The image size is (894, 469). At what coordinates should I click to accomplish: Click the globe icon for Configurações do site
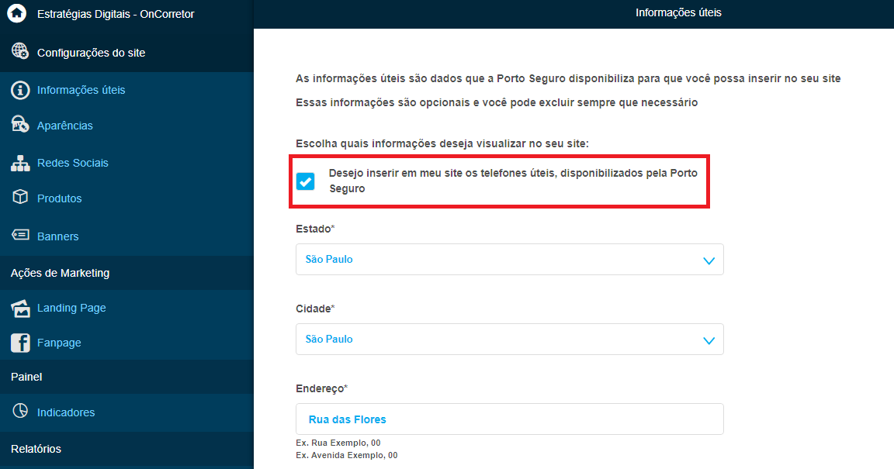pyautogui.click(x=20, y=52)
